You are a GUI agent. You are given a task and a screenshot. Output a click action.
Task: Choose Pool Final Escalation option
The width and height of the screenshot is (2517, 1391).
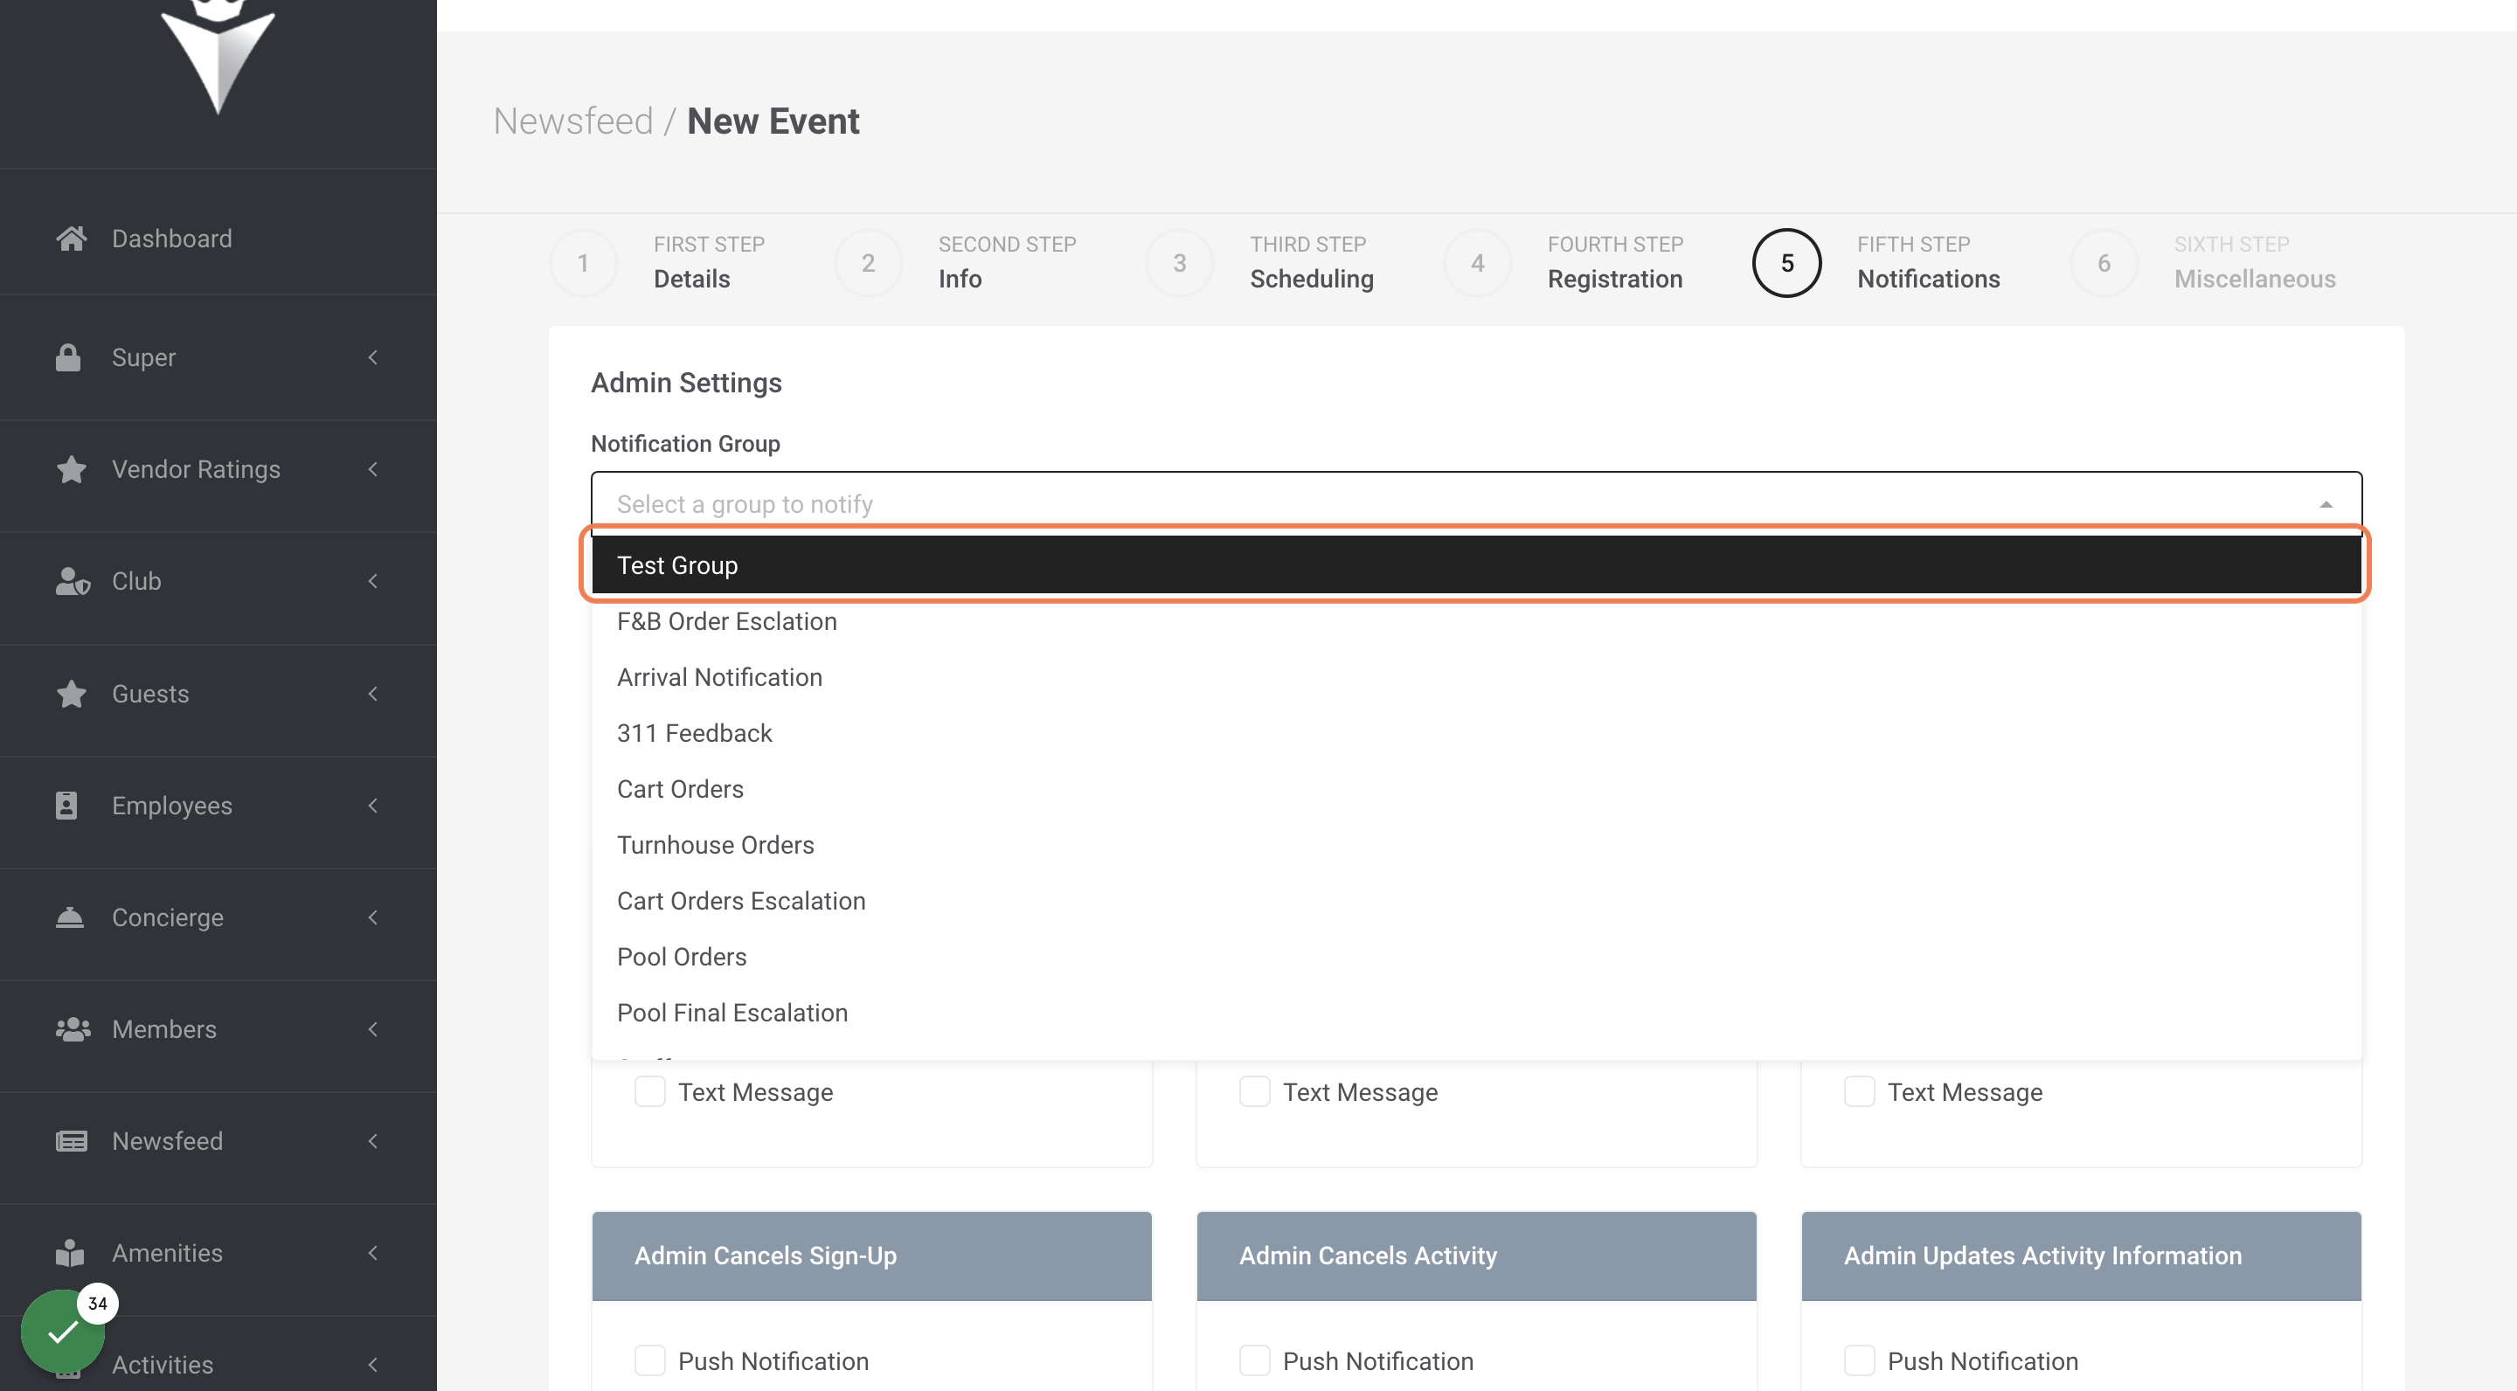pos(1476,1012)
